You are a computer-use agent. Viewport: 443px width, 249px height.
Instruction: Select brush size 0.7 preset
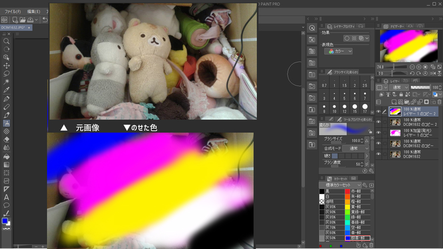pyautogui.click(x=324, y=82)
